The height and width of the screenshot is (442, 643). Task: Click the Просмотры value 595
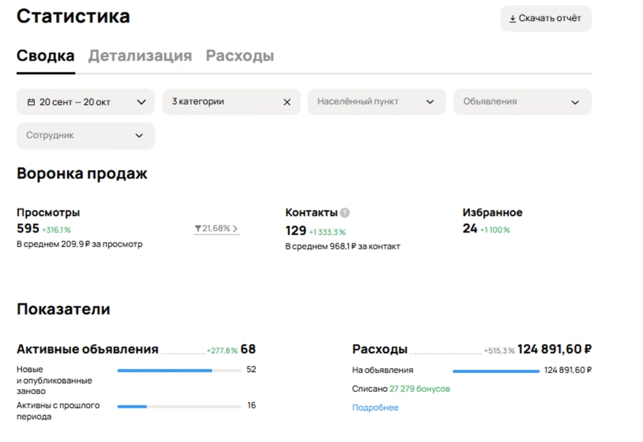[x=28, y=228]
